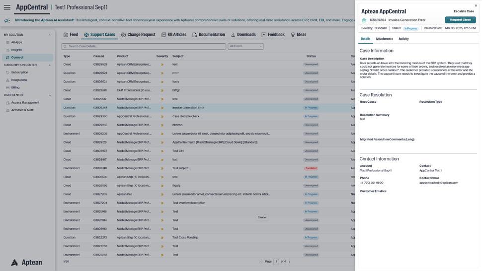The width and height of the screenshot is (482, 271).
Task: Switch to the Attachments tab
Action: pos(384,39)
